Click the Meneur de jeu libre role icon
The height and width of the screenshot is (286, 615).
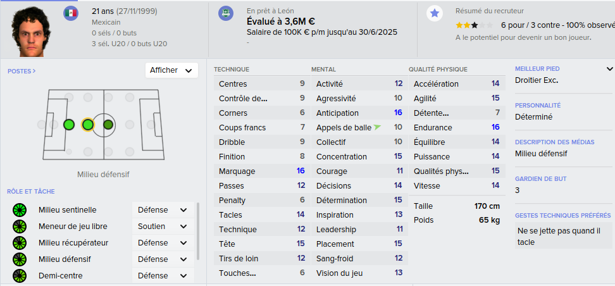point(19,227)
